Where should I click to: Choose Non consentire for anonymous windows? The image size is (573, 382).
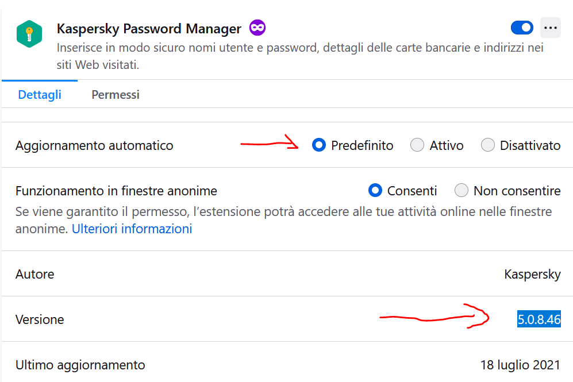pos(462,190)
